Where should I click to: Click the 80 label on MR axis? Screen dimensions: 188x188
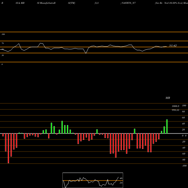183,112
